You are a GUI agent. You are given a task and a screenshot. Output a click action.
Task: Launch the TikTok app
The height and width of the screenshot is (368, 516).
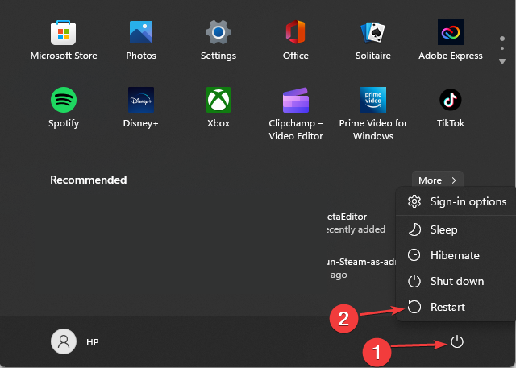click(451, 107)
